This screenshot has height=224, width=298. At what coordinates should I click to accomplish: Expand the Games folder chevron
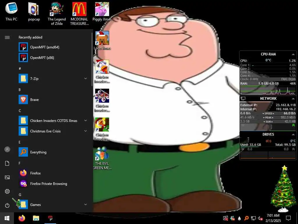86,204
